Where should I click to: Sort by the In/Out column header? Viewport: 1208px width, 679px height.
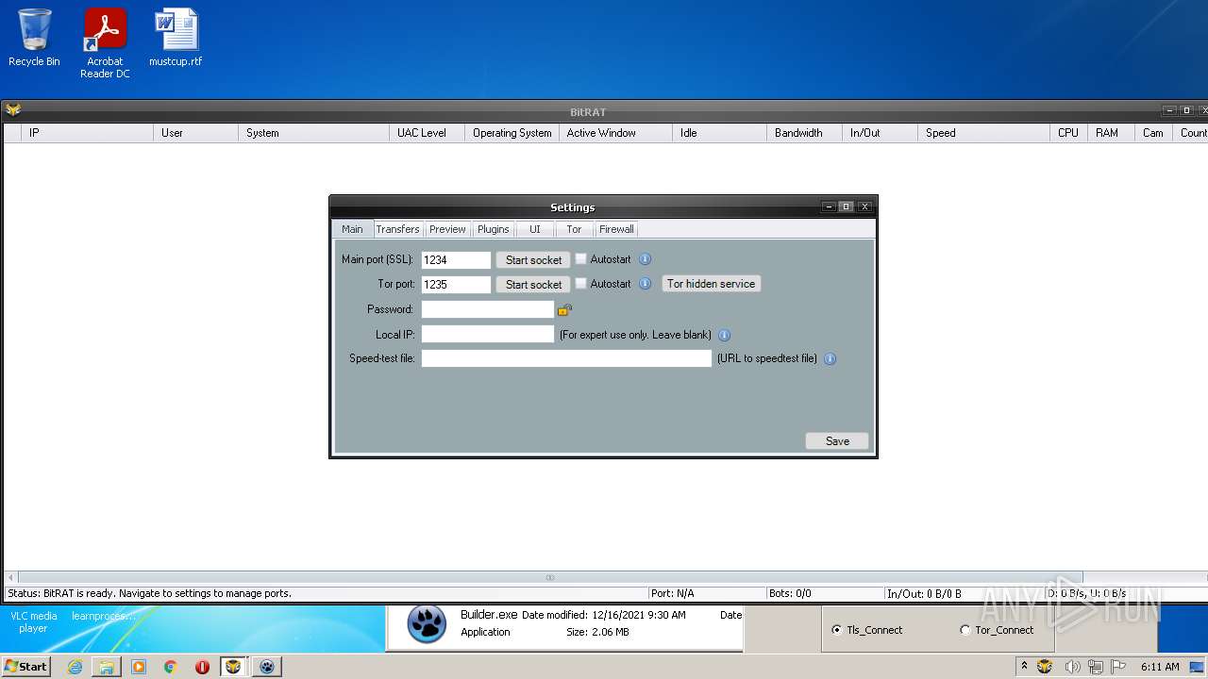881,133
